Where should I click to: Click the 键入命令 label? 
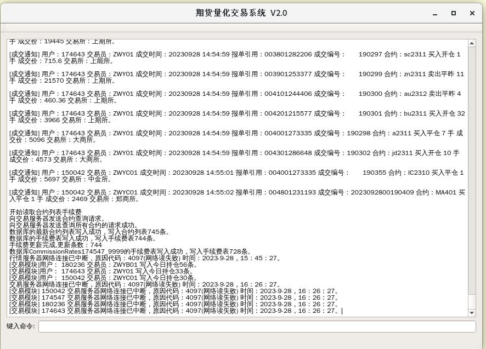[20, 327]
